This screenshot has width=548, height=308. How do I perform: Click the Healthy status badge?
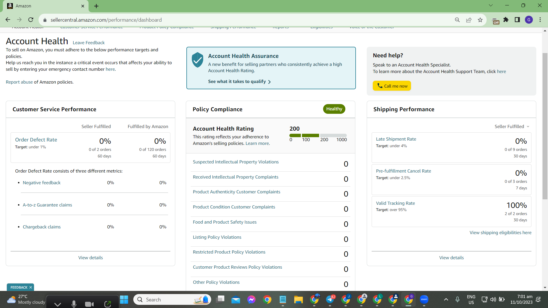(334, 109)
